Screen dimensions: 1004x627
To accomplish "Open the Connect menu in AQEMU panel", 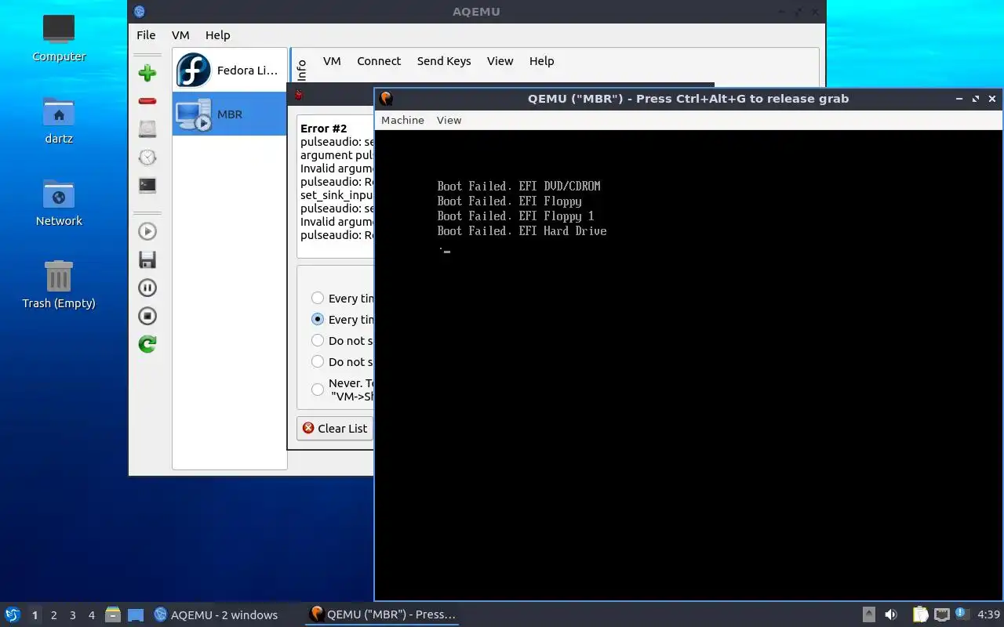I will click(379, 61).
